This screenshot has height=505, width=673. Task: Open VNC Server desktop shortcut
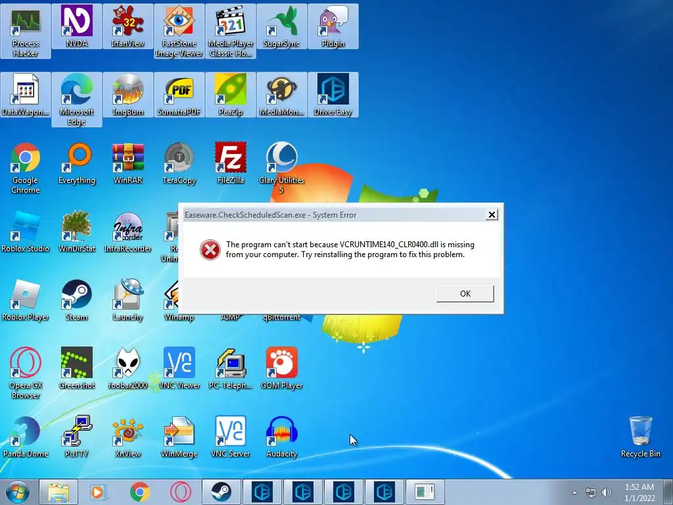[x=231, y=437]
